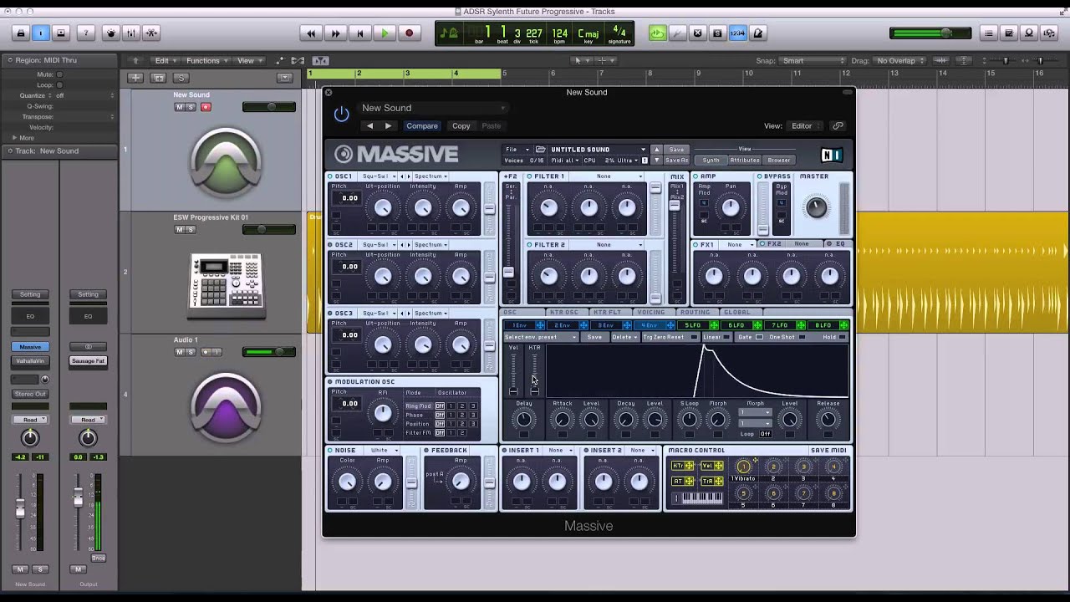The image size is (1070, 602).
Task: Load previous preset with left arrow
Action: [369, 126]
